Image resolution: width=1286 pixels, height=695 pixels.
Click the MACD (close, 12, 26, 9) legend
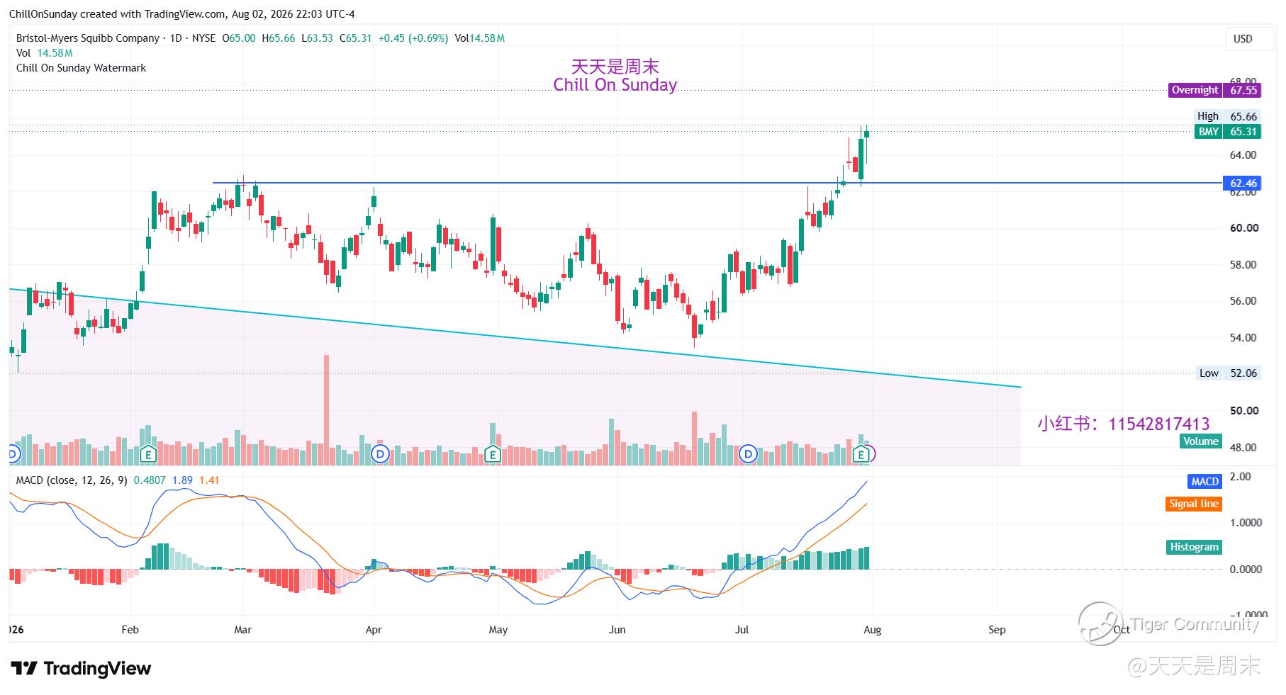pos(72,480)
